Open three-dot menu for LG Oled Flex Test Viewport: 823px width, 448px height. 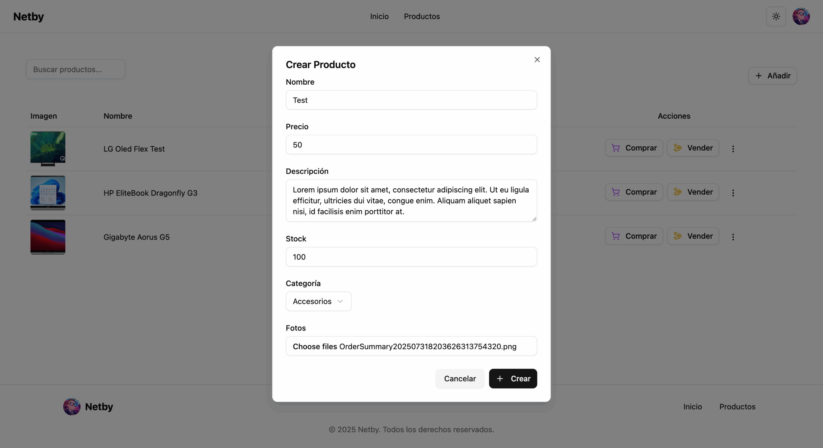(x=733, y=149)
